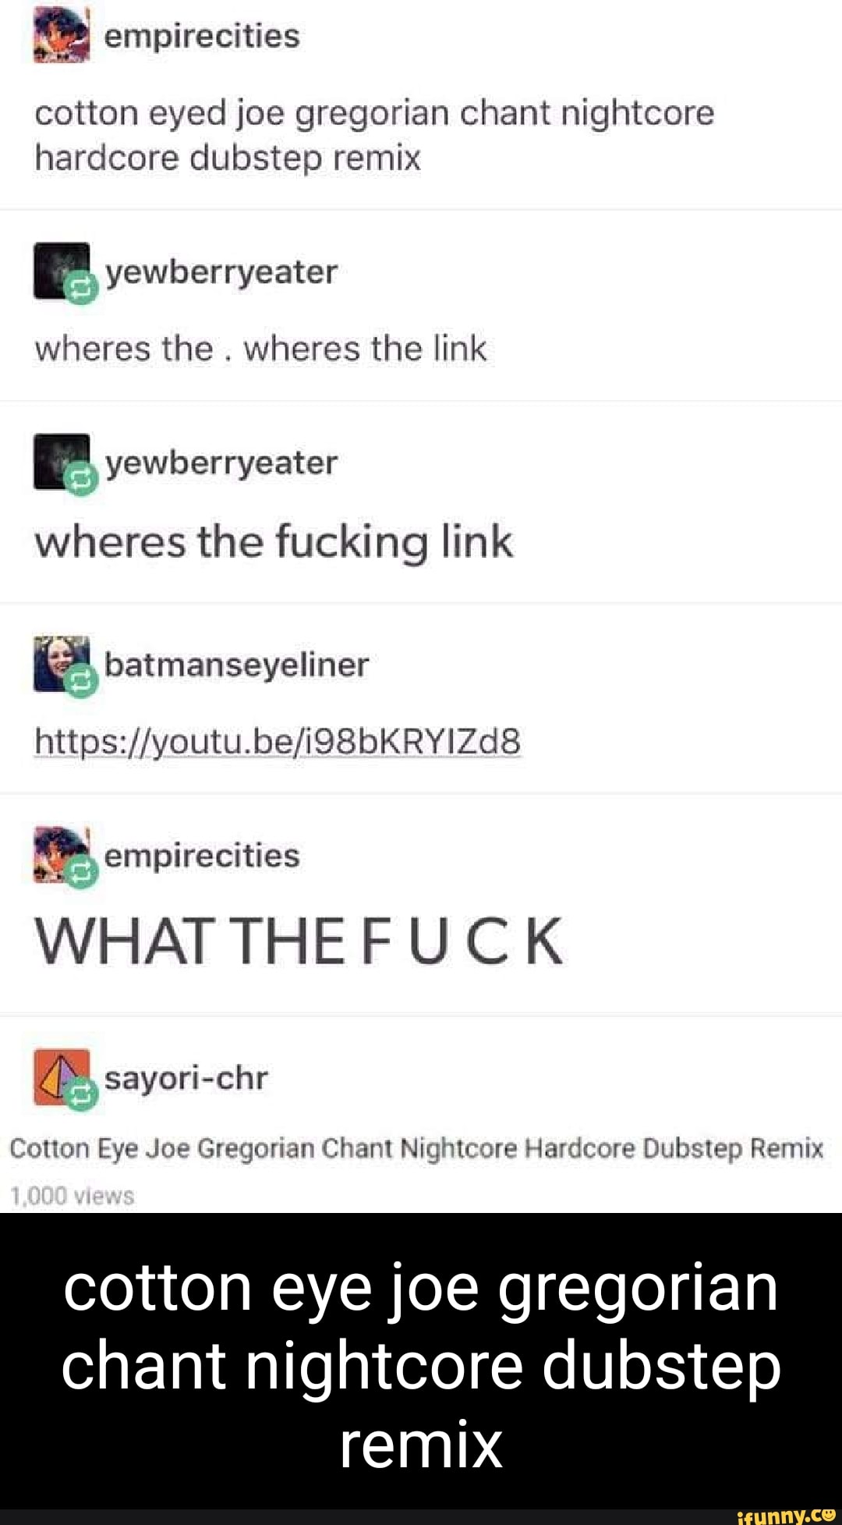
Task: Select the white caption 'cotton eye joe gregorian chant'
Action: click(421, 1326)
